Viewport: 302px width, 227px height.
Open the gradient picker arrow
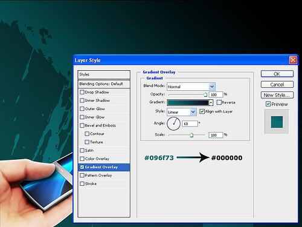(211, 102)
